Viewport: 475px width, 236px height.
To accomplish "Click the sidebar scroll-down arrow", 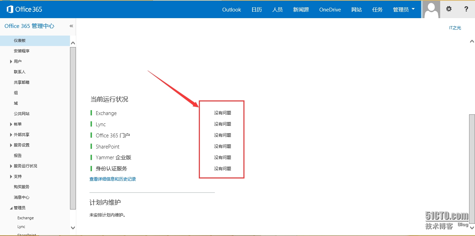I will coord(73,228).
